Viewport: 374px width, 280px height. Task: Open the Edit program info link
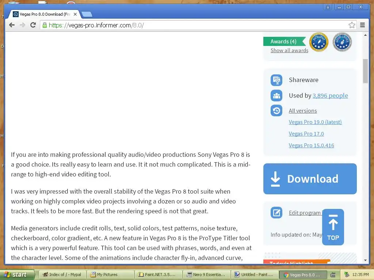pos(305,213)
